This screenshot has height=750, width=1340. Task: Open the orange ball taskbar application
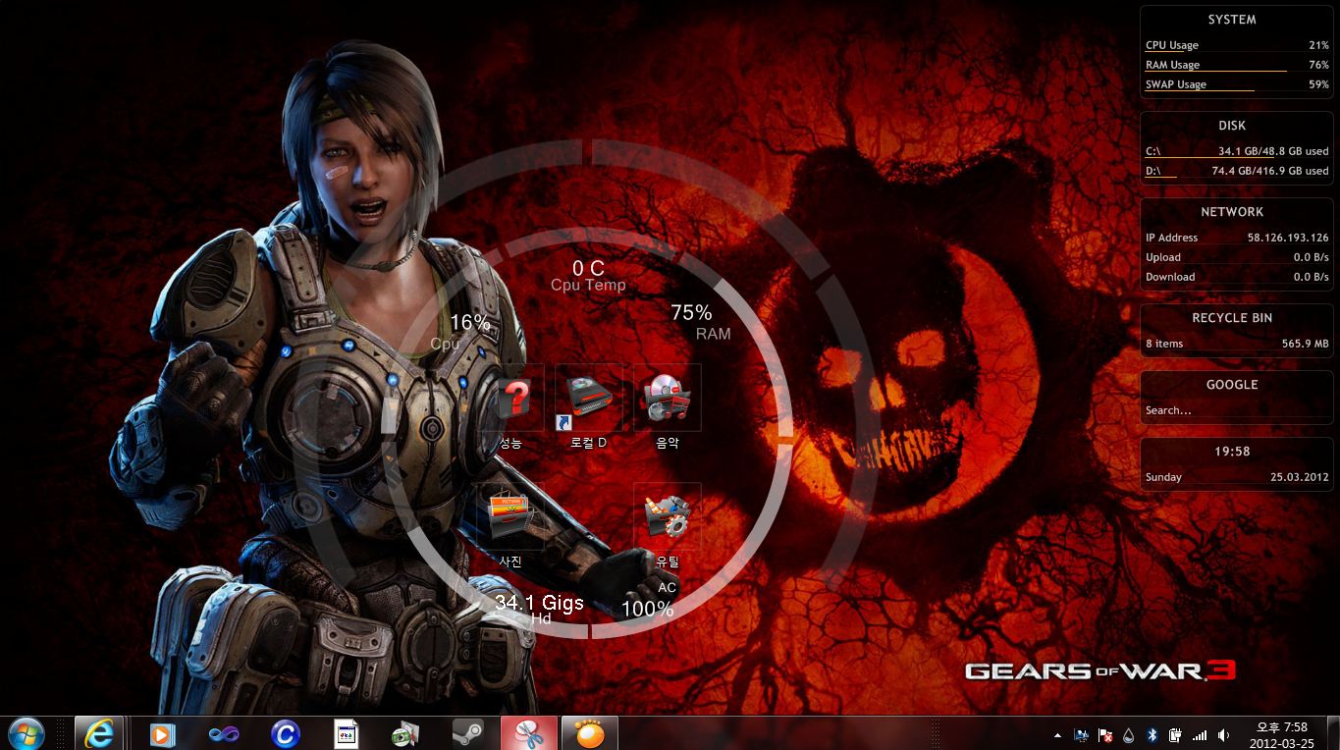(589, 733)
